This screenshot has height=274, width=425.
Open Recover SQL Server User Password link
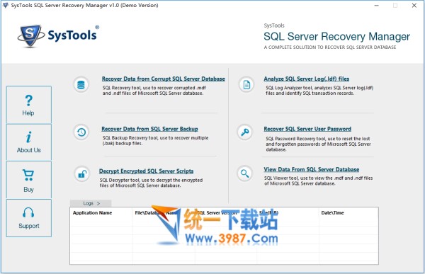(x=307, y=129)
